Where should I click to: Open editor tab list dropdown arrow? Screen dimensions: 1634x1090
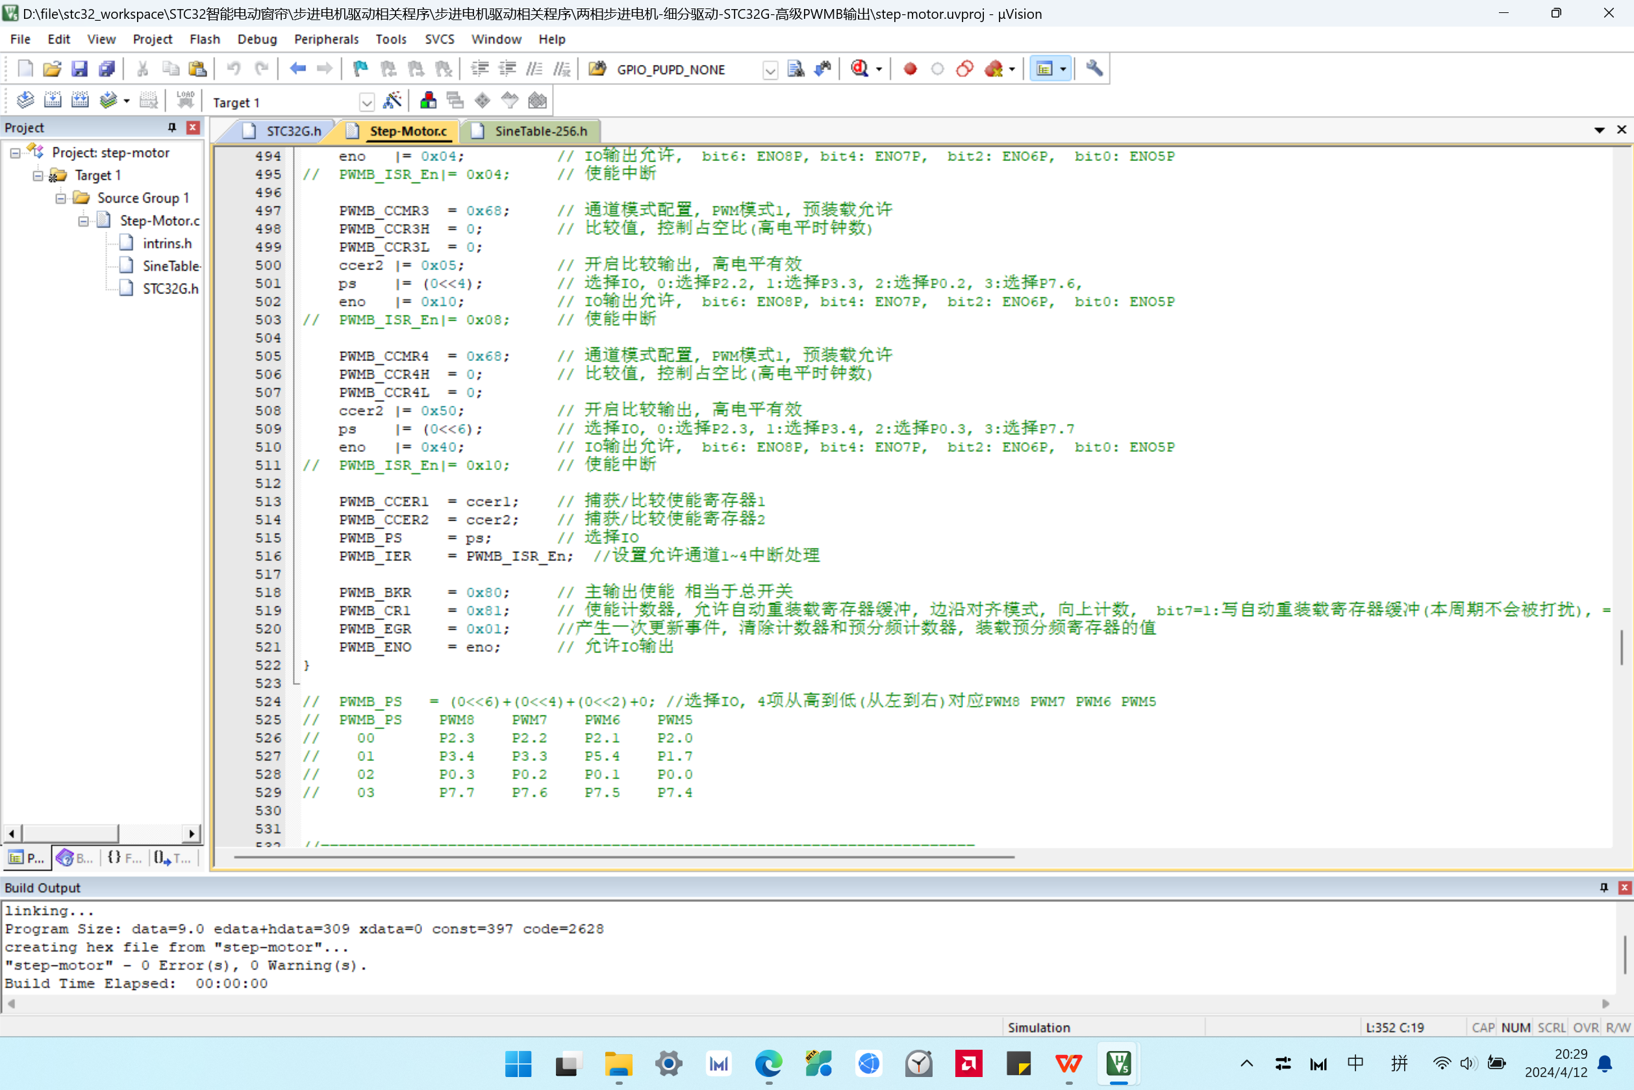pos(1599,130)
